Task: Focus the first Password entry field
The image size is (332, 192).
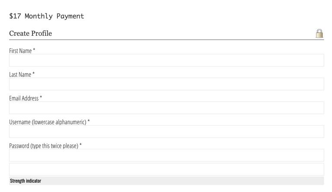Action: [x=166, y=155]
